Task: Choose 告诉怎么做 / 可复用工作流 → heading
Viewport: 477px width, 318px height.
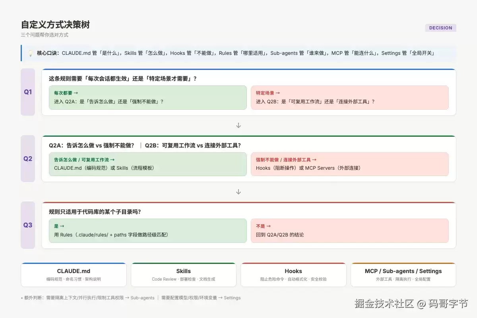Action: click(84, 160)
